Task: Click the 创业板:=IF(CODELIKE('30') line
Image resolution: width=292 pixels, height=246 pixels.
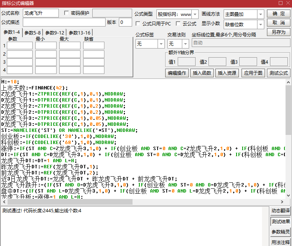Action: (x=58, y=136)
